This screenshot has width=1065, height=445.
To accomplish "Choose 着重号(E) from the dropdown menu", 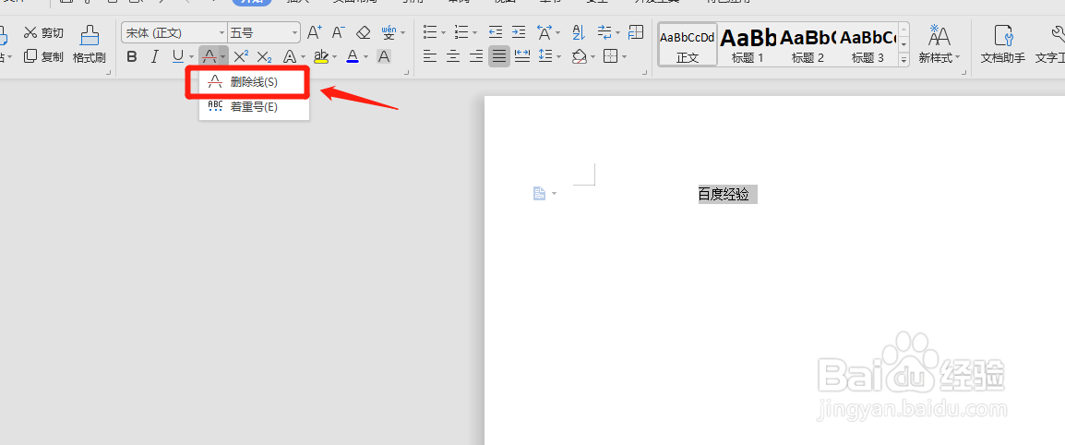I will tap(254, 107).
